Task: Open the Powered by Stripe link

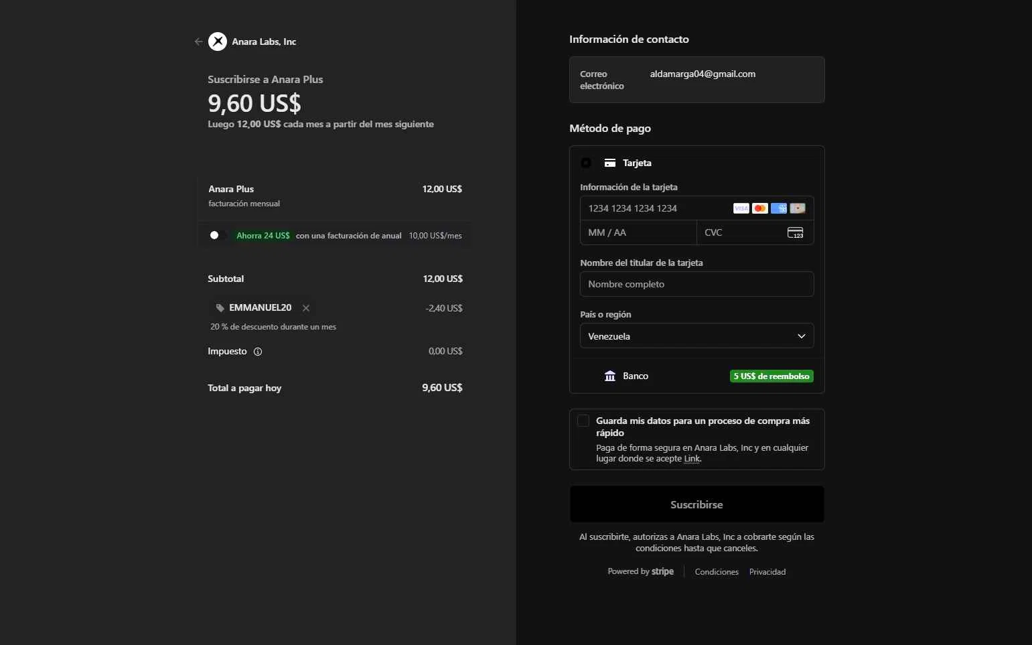Action: coord(640,571)
